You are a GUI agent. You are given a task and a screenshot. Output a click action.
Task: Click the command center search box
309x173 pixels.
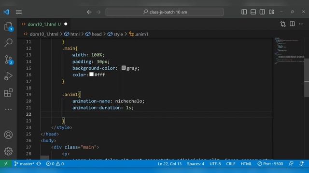[x=165, y=12]
